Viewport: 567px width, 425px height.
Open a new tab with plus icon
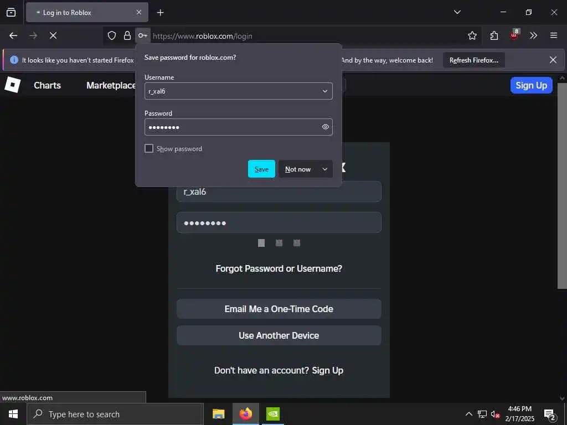[160, 13]
